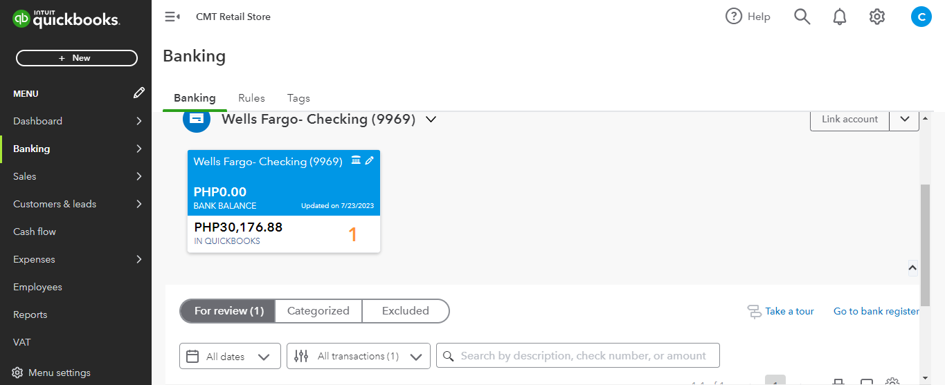Open the Help icon
The width and height of the screenshot is (945, 385).
tap(734, 17)
